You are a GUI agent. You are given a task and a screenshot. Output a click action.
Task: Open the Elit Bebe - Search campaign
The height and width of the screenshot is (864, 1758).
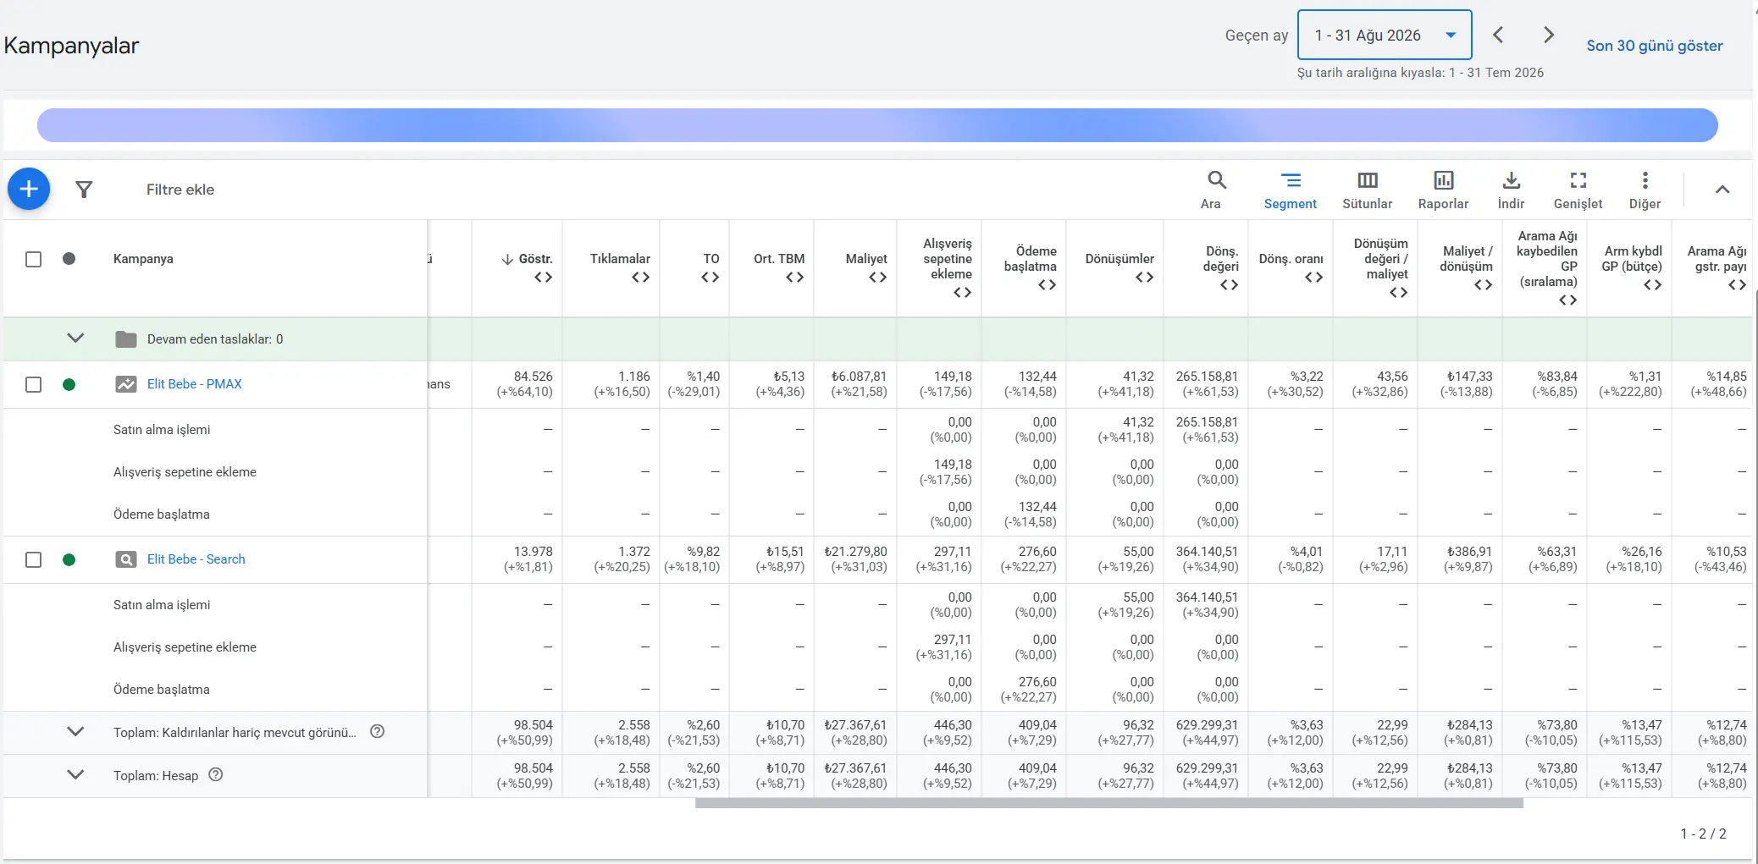[x=196, y=559]
